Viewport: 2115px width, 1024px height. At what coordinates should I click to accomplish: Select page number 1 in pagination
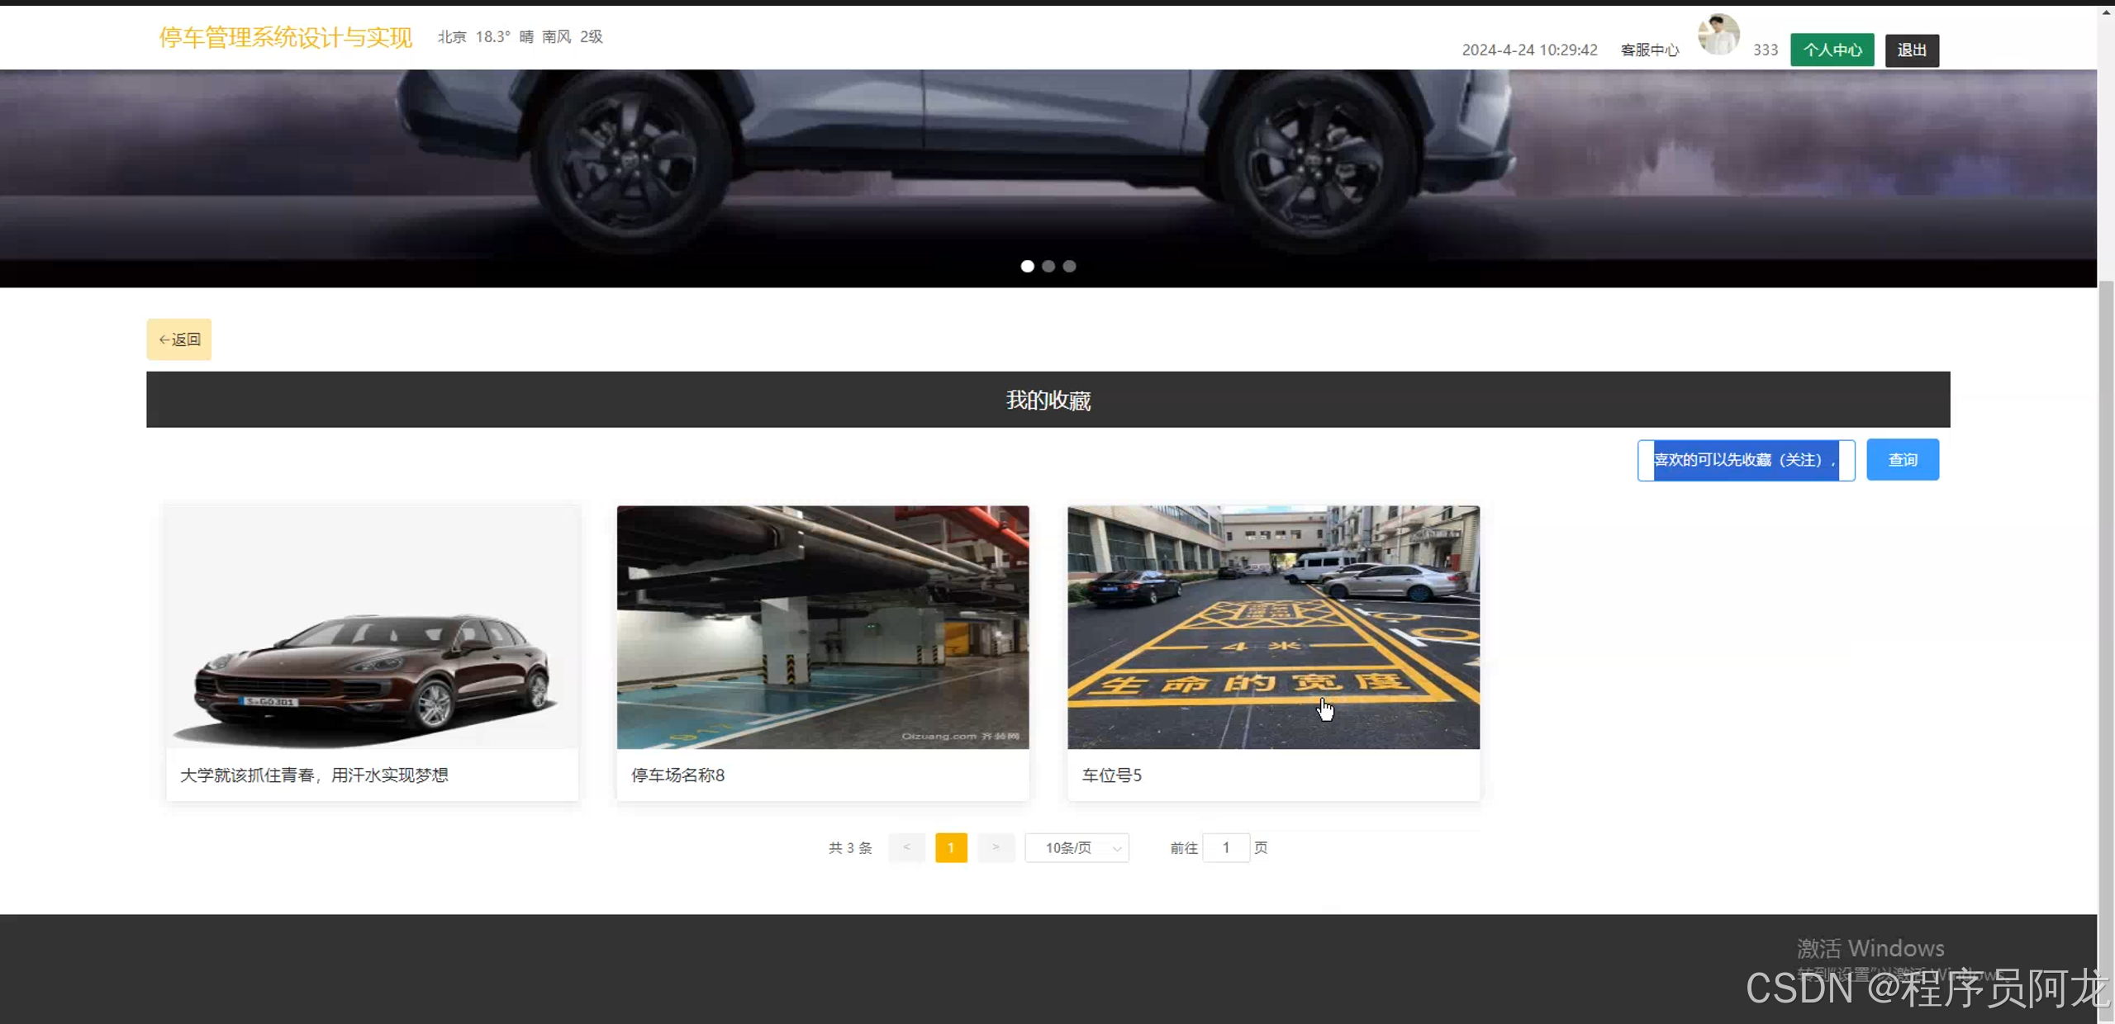point(951,847)
